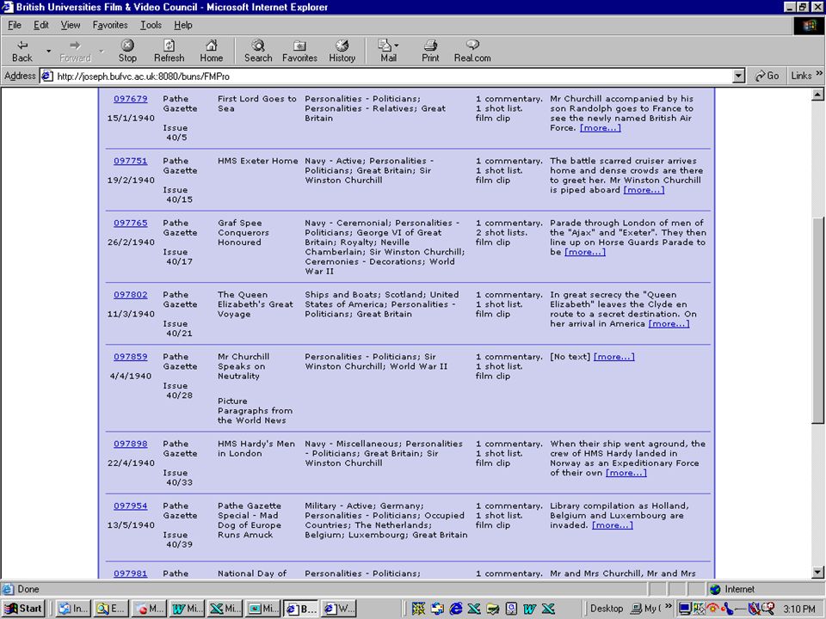Click [more...] for the HMS Exeter Home entry
This screenshot has height=619, width=826.
[x=644, y=190]
